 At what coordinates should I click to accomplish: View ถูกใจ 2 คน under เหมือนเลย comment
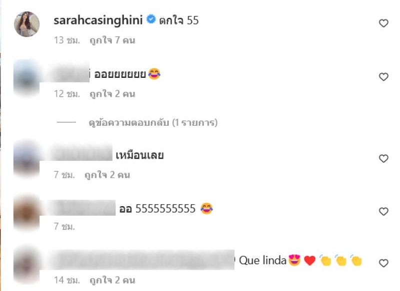[x=107, y=175]
